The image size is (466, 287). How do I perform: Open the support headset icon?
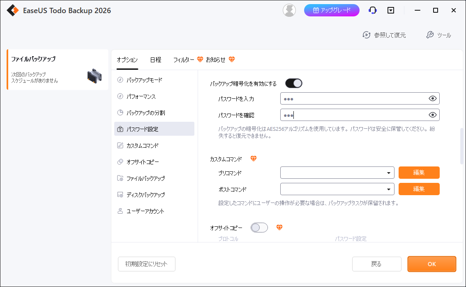click(373, 10)
